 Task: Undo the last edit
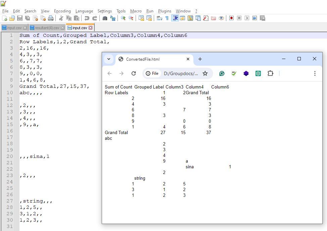pos(86,18)
